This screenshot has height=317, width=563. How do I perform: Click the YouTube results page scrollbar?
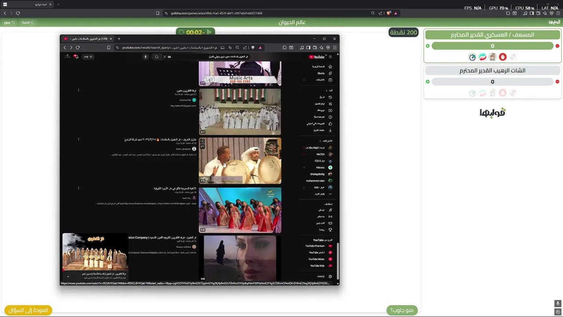[338, 261]
